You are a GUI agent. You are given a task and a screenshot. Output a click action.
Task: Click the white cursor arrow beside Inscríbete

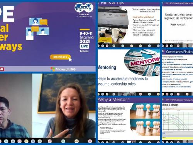(70, 60)
